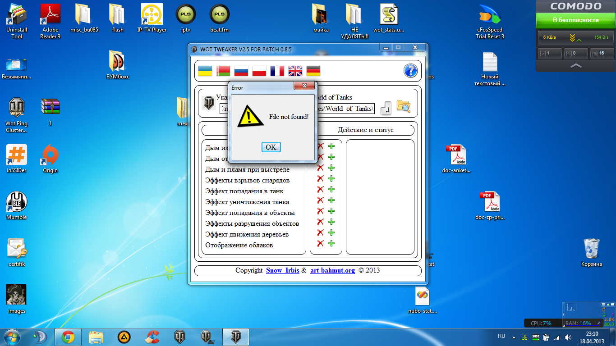
Task: Open the Корзина recycle bin
Action: pyautogui.click(x=592, y=252)
